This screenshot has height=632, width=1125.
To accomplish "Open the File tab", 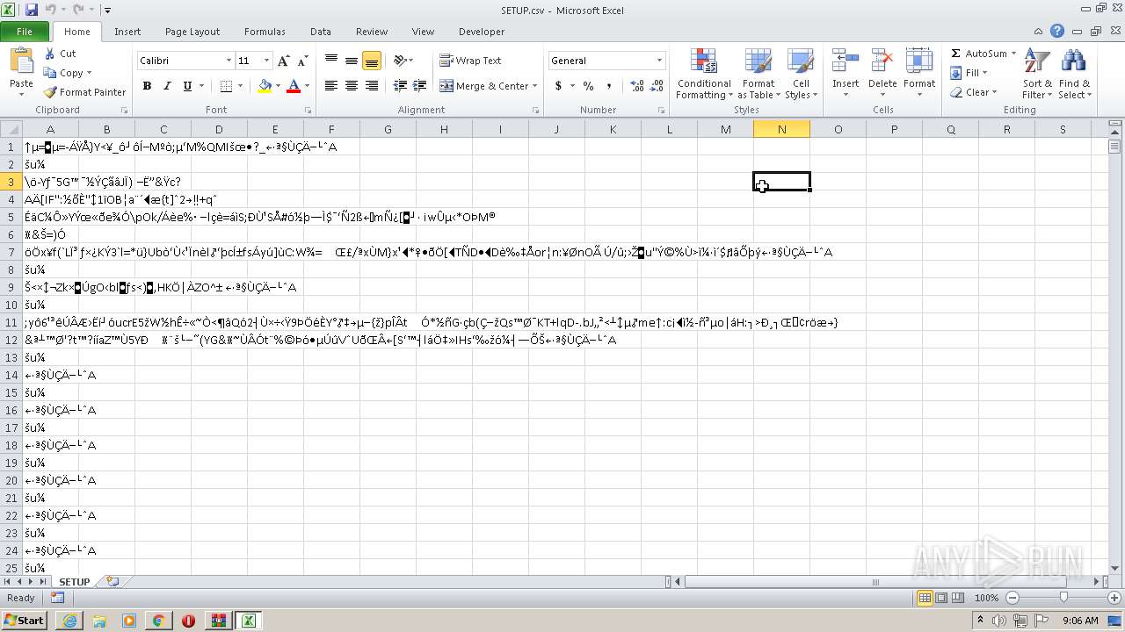I will (x=25, y=32).
